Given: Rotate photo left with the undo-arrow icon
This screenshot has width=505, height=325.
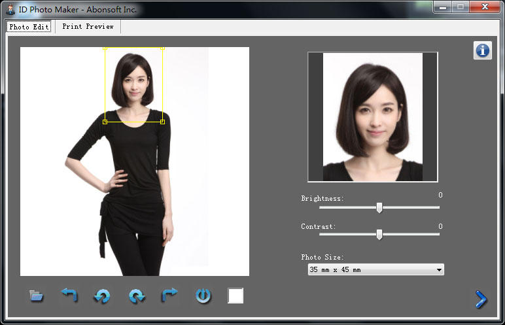Looking at the screenshot, I should coord(69,295).
